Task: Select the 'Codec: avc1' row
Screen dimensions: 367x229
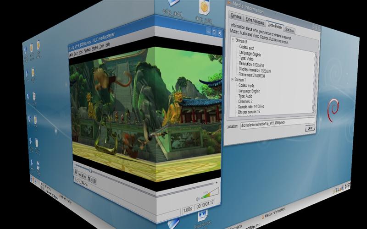Action: coord(246,48)
